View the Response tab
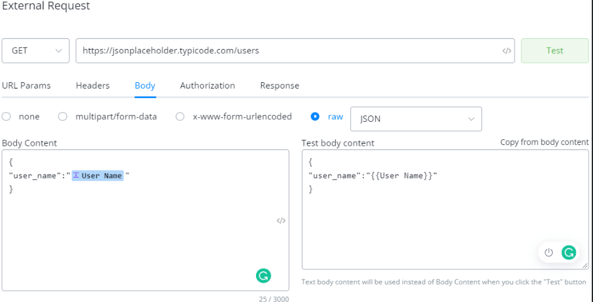Image resolution: width=593 pixels, height=302 pixels. click(x=279, y=85)
